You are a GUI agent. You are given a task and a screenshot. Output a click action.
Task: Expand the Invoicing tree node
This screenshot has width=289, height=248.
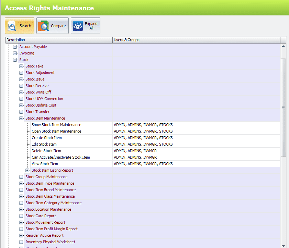click(15, 53)
